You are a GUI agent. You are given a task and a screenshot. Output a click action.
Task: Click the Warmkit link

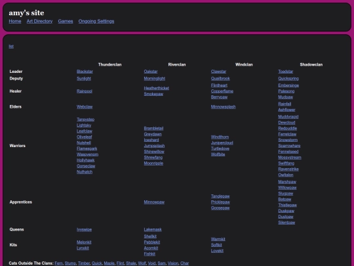pyautogui.click(x=218, y=239)
